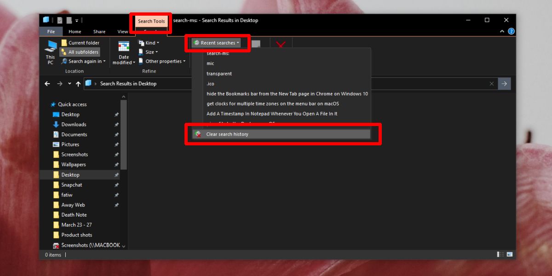The width and height of the screenshot is (552, 276).
Task: Open Help with the question mark icon
Action: (x=511, y=31)
